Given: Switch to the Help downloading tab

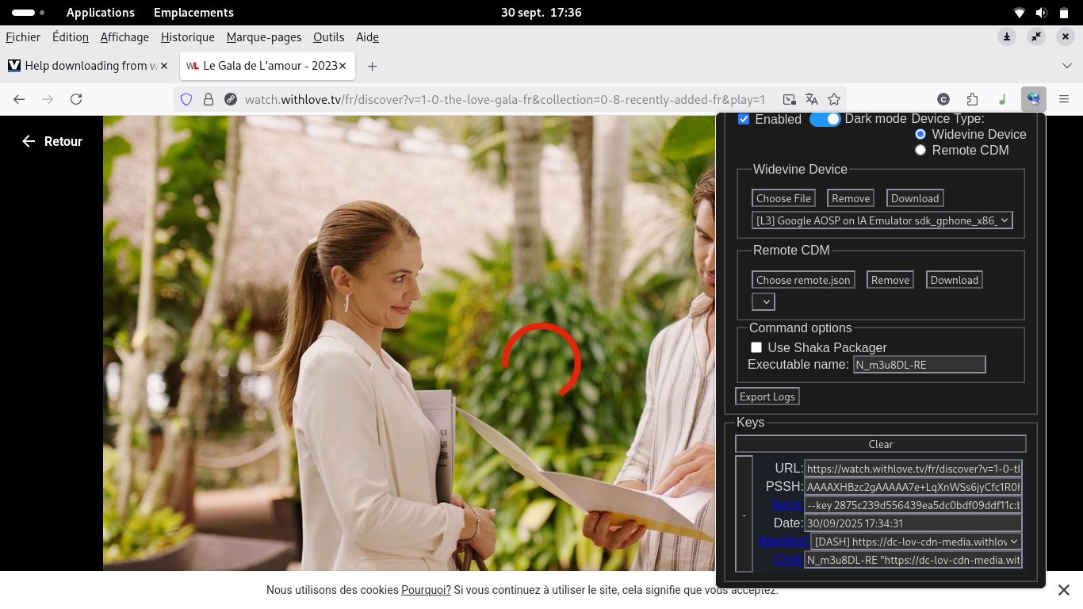Looking at the screenshot, I should tap(88, 66).
